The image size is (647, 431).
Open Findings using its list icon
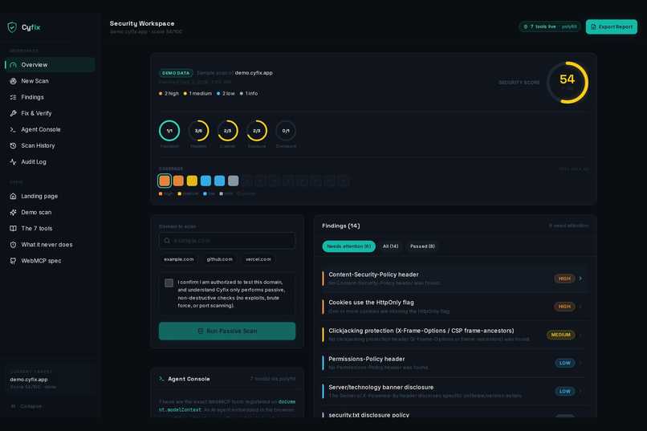13,97
